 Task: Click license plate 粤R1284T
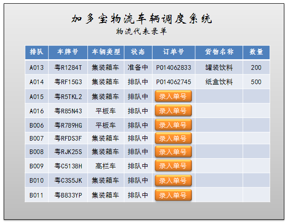tap(68, 68)
